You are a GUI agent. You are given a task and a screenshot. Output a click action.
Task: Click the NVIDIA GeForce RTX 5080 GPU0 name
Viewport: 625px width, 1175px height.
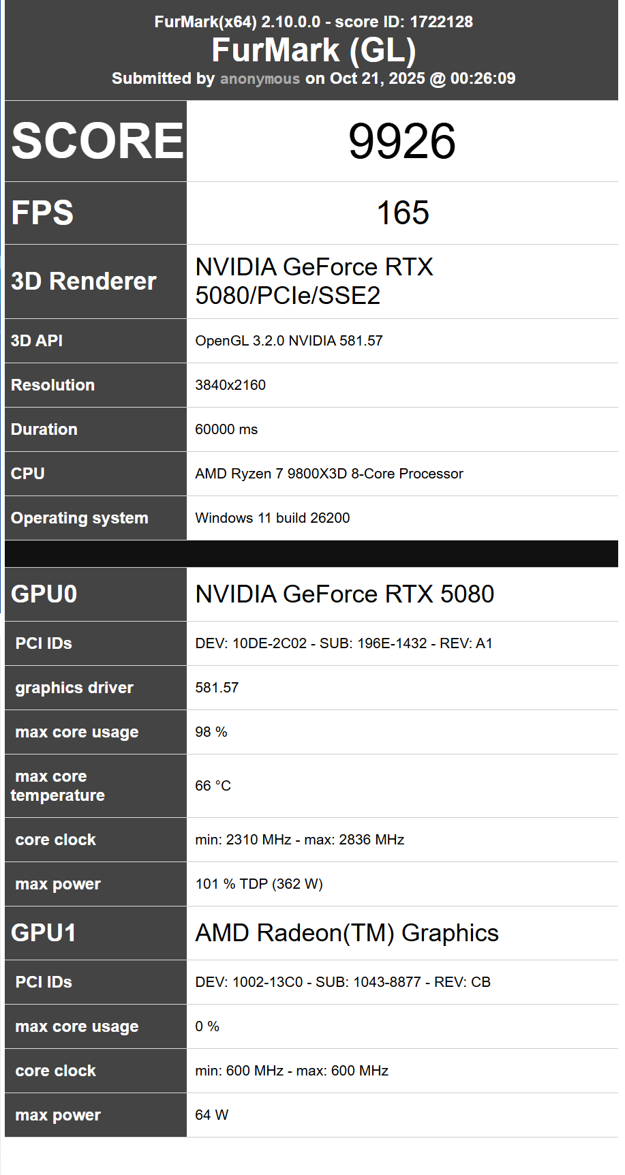coord(344,594)
